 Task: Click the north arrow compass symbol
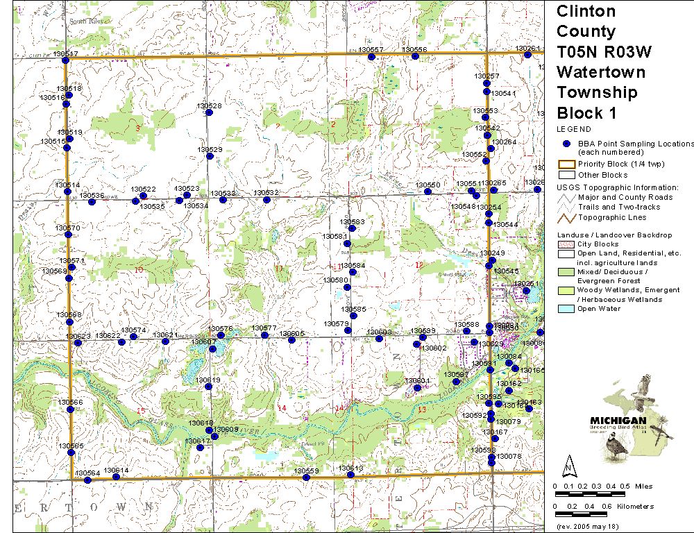tap(569, 464)
